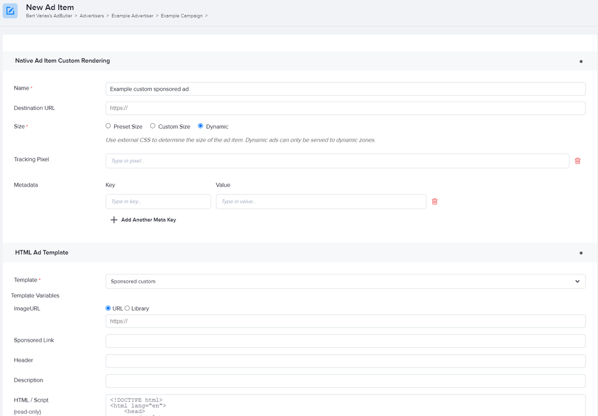Image resolution: width=598 pixels, height=416 pixels.
Task: Open the Example Advertiser breadcrumb link
Action: pyautogui.click(x=132, y=16)
